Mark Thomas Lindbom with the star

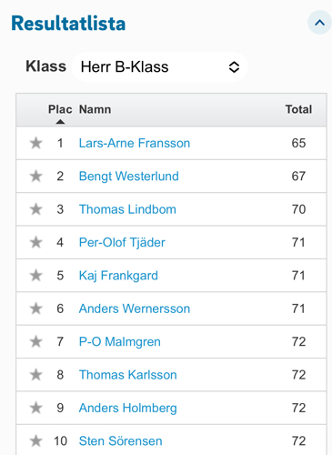[35, 209]
